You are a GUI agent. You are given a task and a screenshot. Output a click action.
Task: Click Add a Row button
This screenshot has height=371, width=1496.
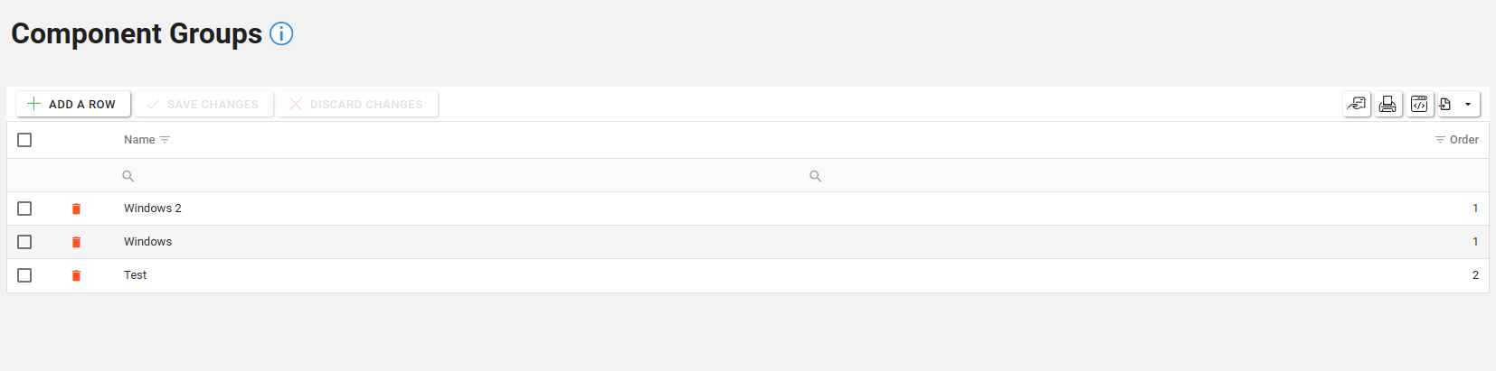coord(73,105)
